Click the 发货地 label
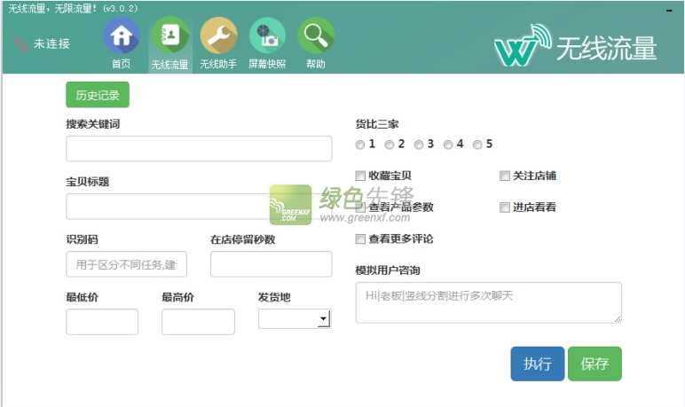The height and width of the screenshot is (407, 685). pos(274,297)
